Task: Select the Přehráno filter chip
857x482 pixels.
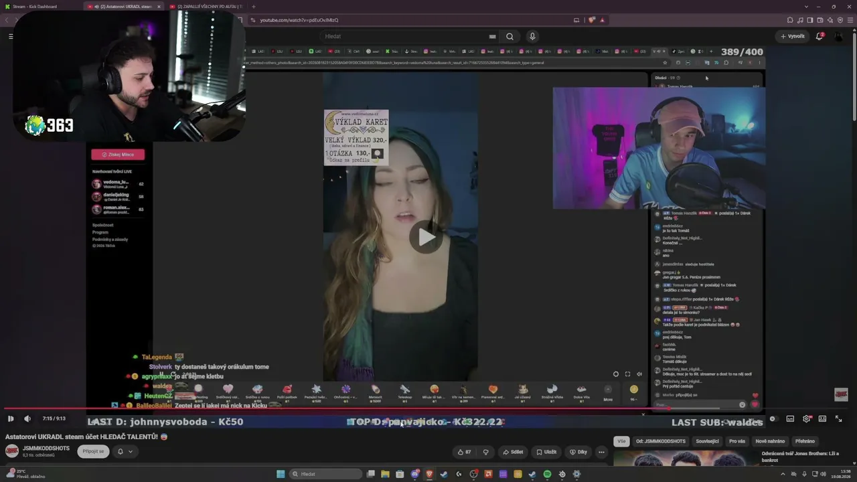Action: [805, 441]
